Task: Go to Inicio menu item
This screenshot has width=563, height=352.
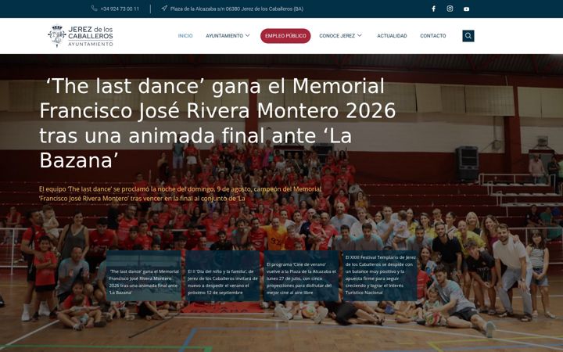Action: (x=185, y=36)
